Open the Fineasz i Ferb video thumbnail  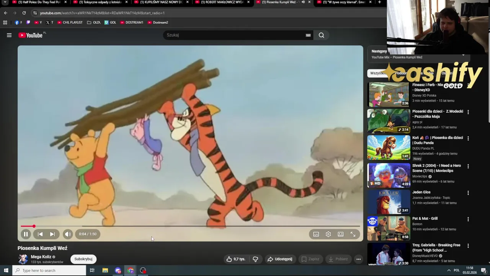point(389,94)
